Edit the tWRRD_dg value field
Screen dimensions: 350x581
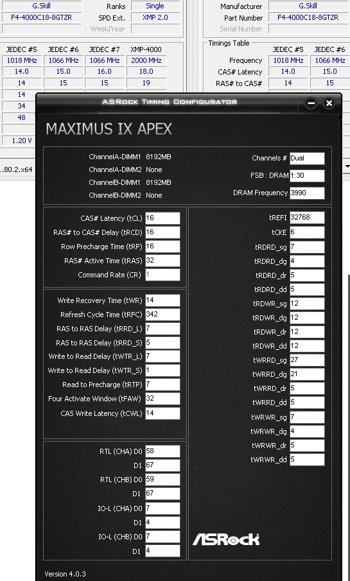point(308,374)
